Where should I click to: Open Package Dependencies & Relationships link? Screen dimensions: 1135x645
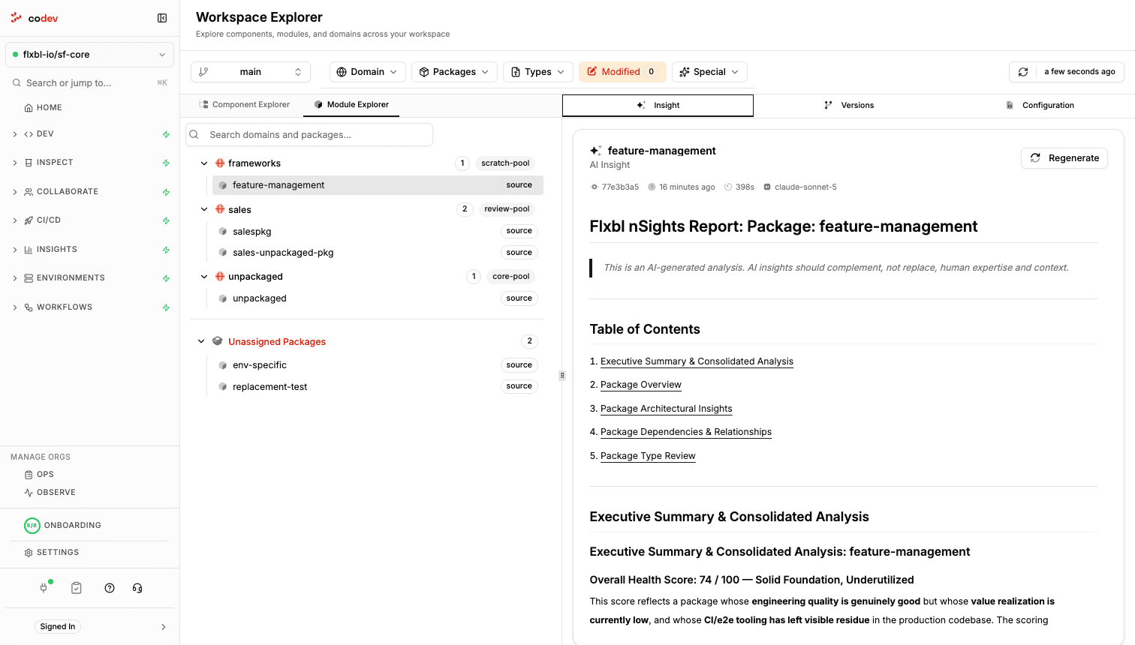click(x=686, y=432)
